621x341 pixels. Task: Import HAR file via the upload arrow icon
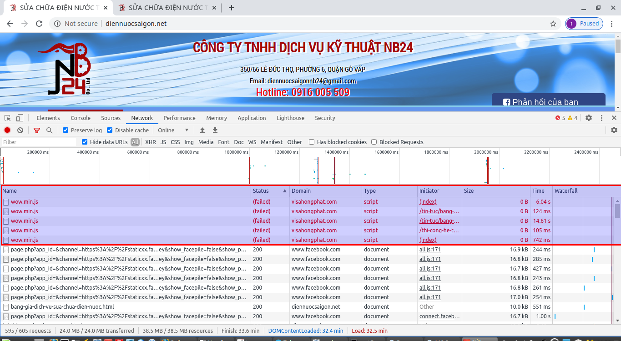[x=202, y=130]
